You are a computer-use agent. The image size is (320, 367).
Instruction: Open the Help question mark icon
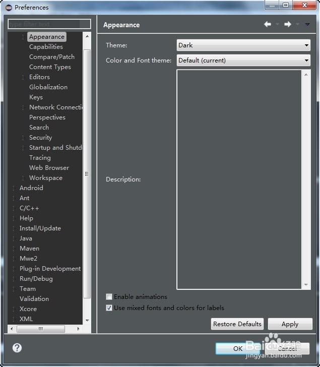(17, 348)
